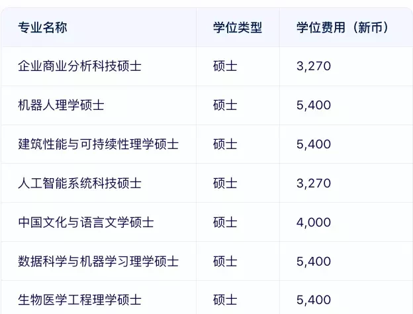Select 企业商业分析科技硕士 program name

pos(79,66)
